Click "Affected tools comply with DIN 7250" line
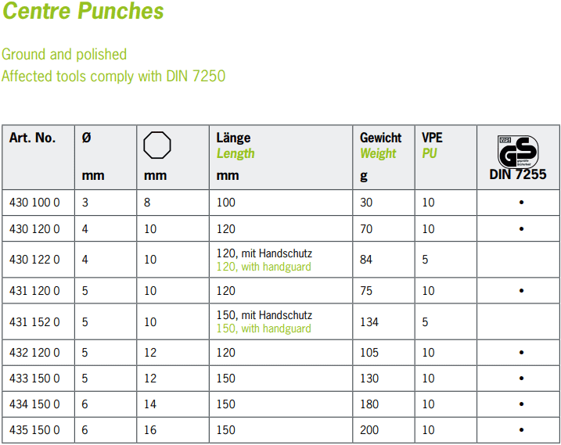The image size is (561, 445). 113,76
